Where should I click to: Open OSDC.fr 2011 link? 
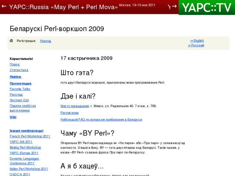tap(20, 174)
